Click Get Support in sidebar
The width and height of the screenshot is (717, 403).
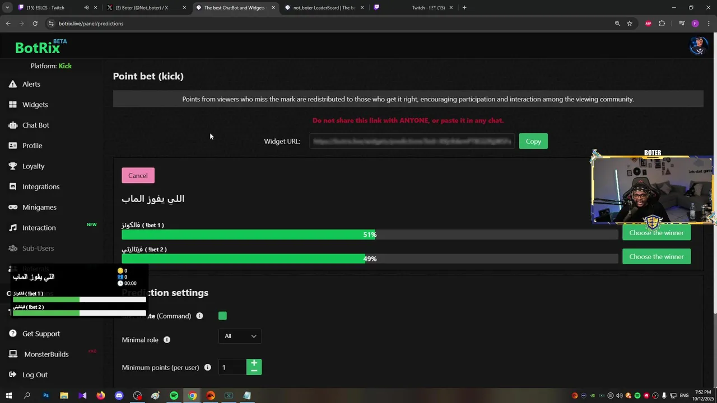(41, 334)
